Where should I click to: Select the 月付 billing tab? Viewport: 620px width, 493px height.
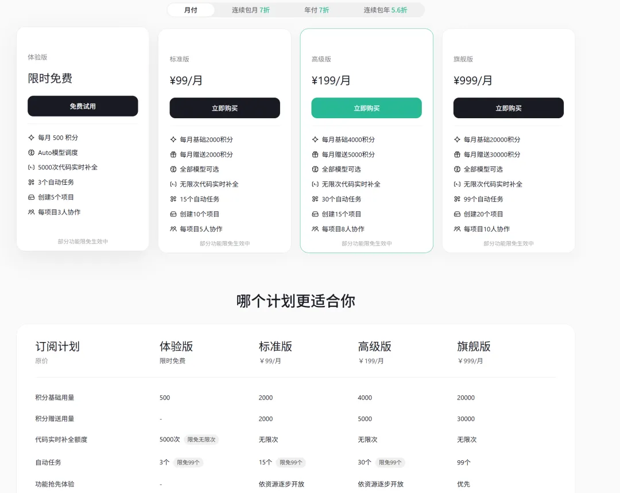(191, 10)
